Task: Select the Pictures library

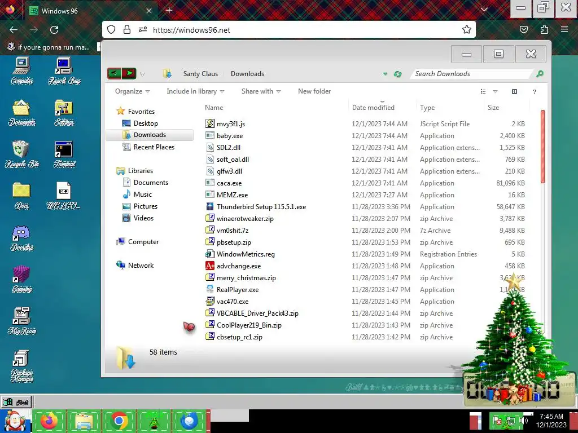Action: coord(145,206)
